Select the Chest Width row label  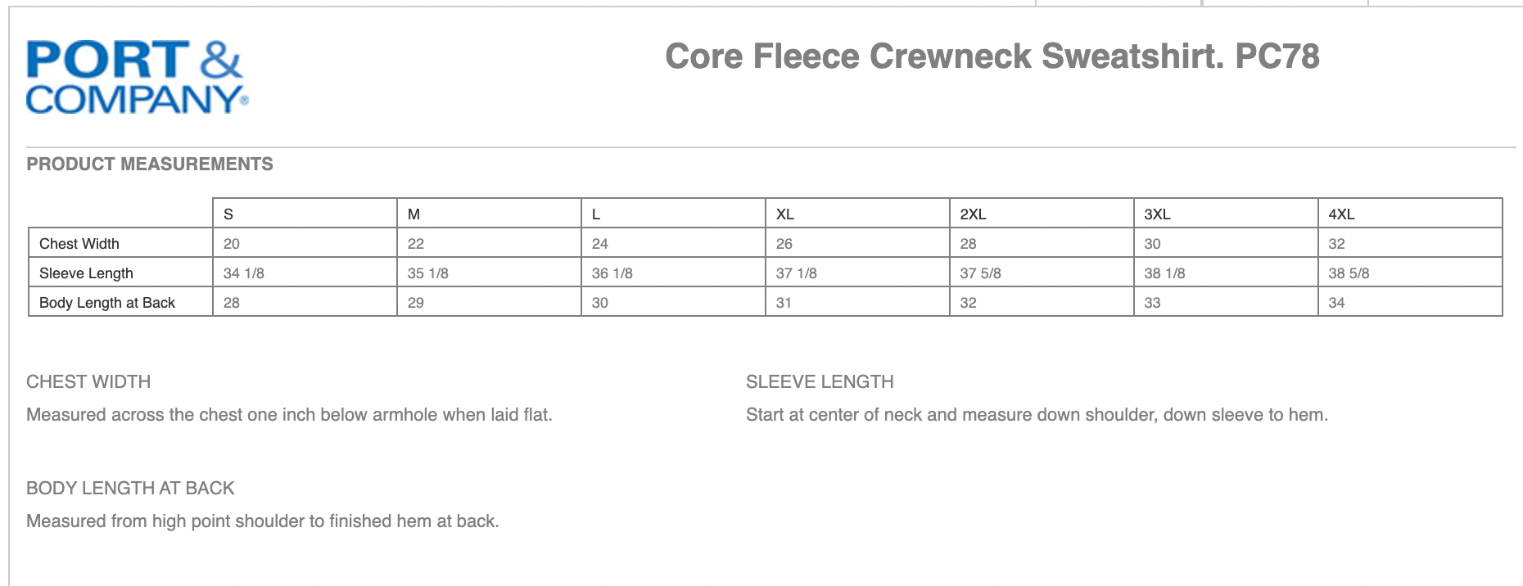pos(79,244)
